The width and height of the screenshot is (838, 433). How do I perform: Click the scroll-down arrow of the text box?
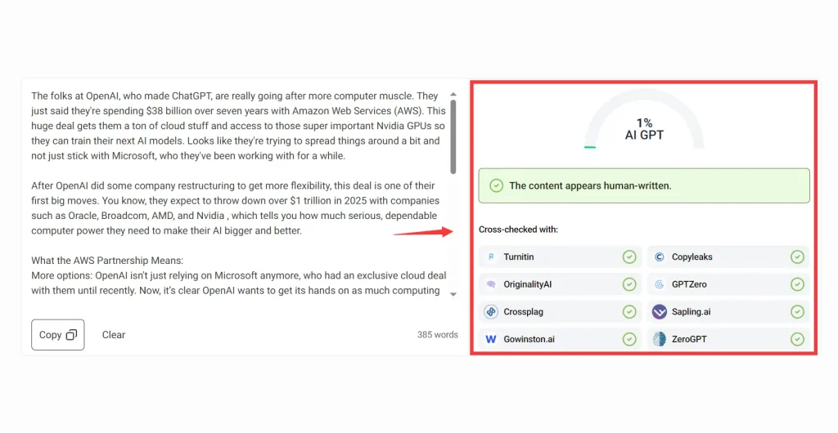click(x=453, y=294)
